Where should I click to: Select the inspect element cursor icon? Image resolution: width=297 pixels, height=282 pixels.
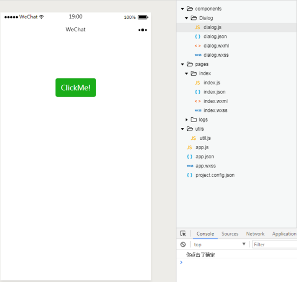coord(183,233)
